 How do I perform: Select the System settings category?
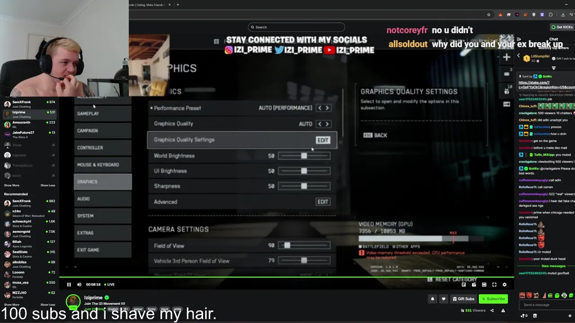(x=103, y=216)
